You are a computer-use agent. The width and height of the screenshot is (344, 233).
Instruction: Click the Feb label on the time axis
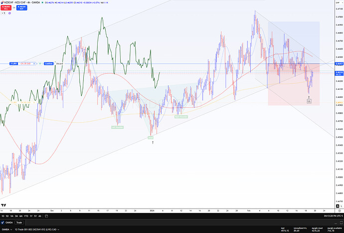pos(249,211)
